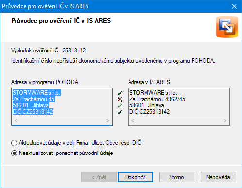
Task: Click the orange POHODA wizard icon
Action: (227, 27)
